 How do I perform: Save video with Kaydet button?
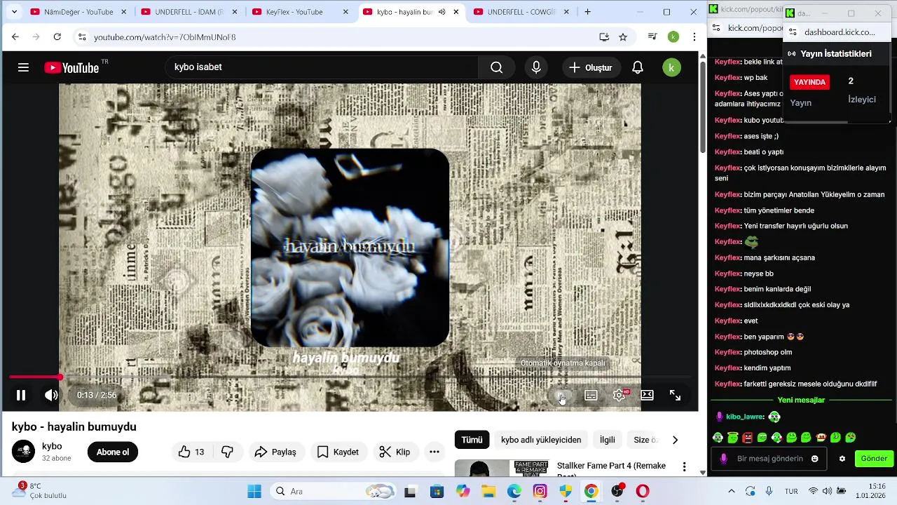pos(338,452)
